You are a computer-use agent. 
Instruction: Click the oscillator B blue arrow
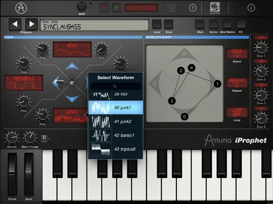pos(72,67)
